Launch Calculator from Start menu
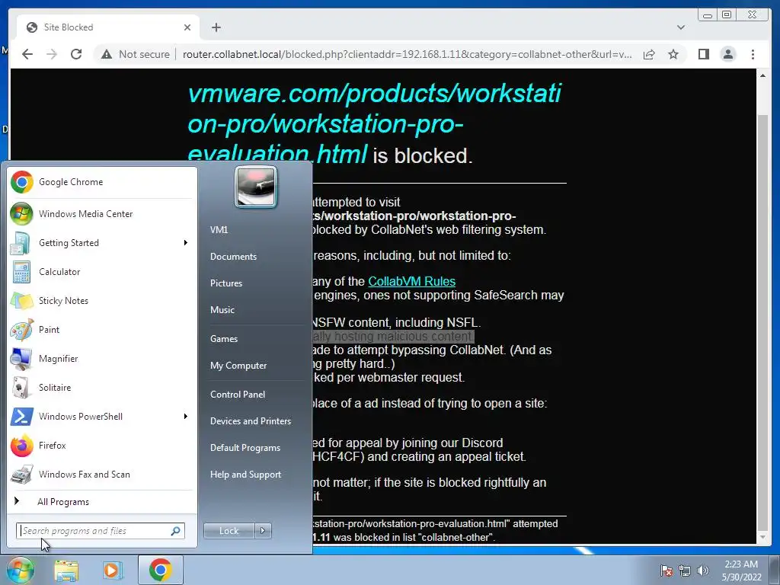780x585 pixels. click(x=101, y=272)
